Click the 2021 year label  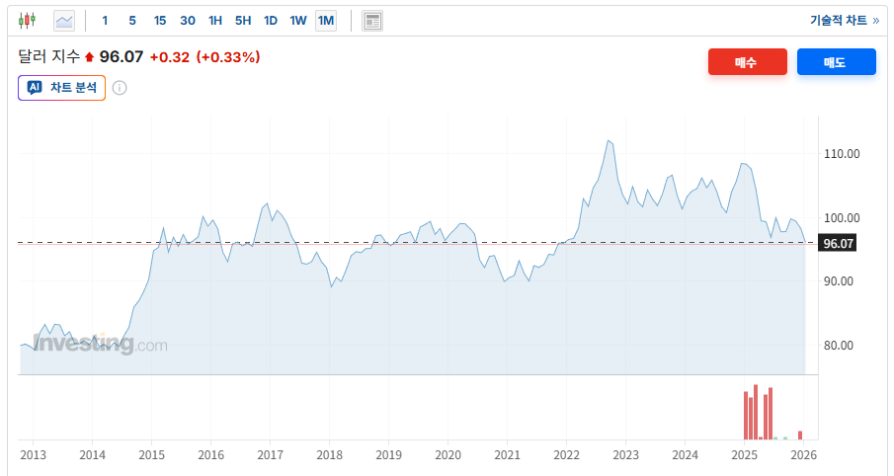point(508,455)
